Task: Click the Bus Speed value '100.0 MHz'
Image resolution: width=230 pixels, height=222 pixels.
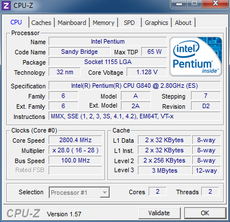Action: click(x=75, y=160)
